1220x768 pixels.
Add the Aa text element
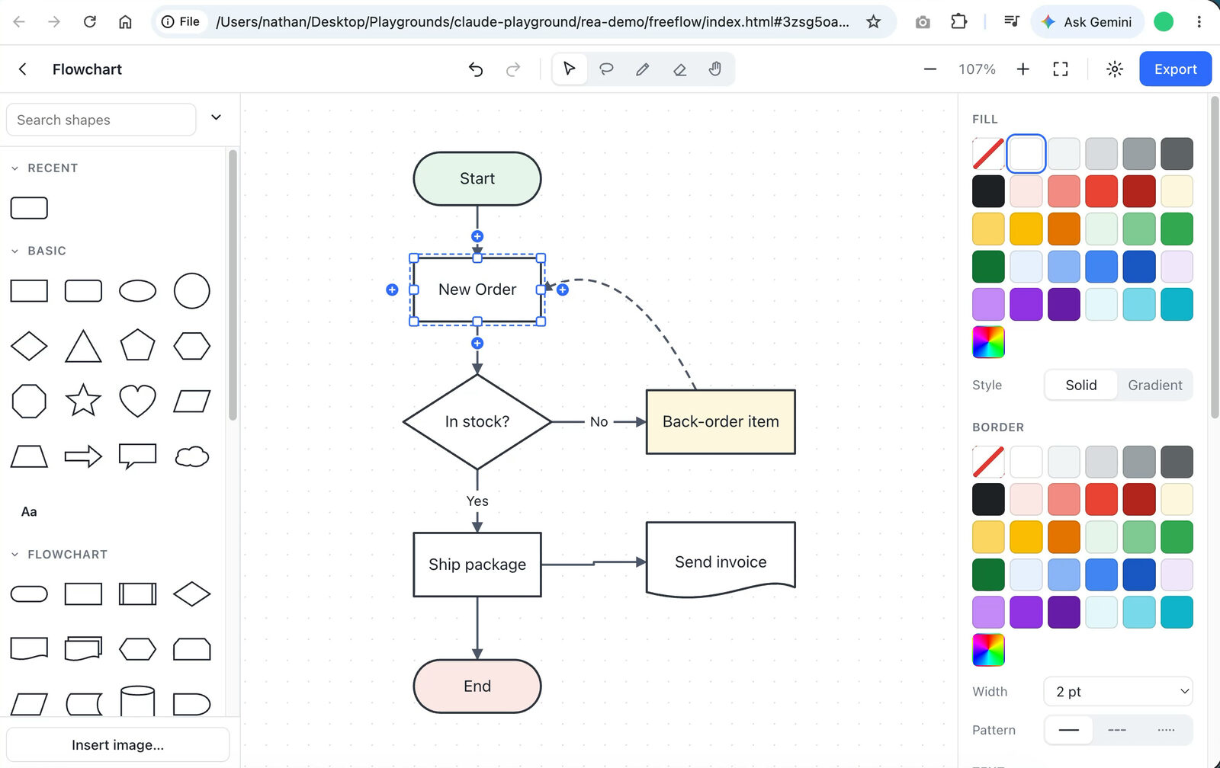click(x=29, y=512)
